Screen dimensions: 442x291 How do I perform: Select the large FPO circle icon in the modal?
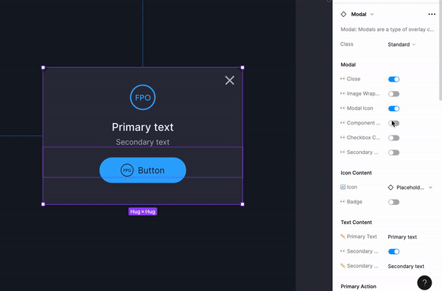click(x=143, y=97)
